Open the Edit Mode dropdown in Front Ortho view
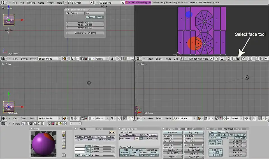 point(49,59)
